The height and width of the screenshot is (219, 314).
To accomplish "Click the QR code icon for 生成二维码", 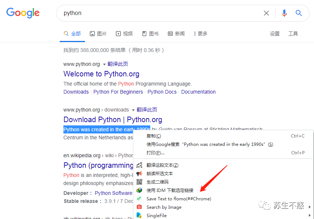I will pos(139,182).
